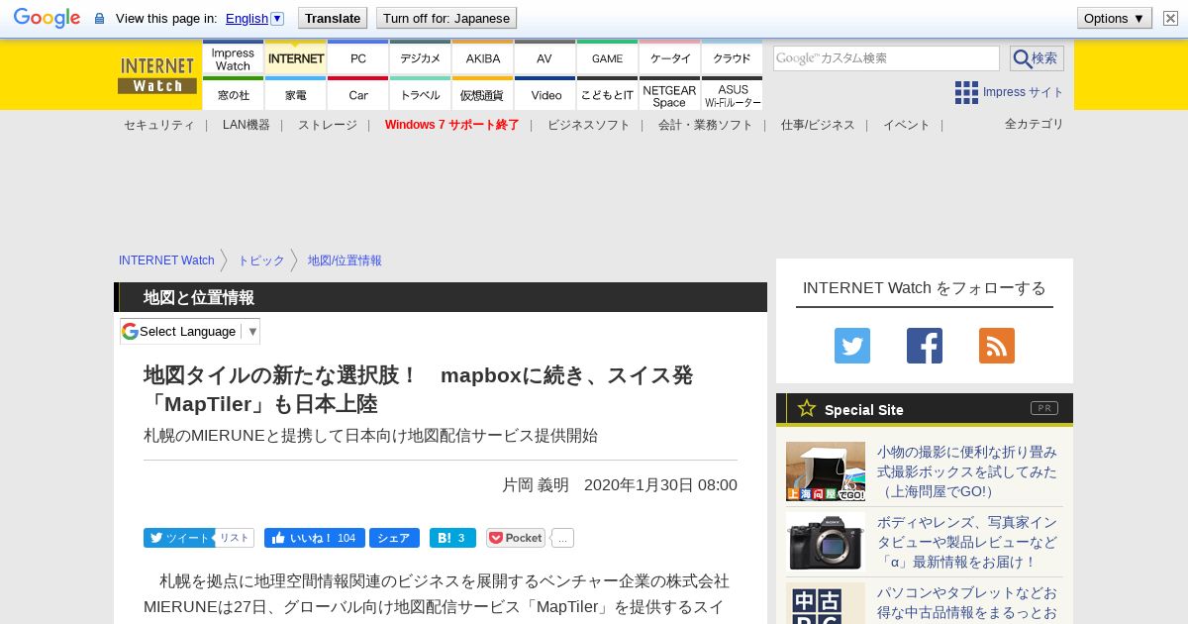1188x624 pixels.
Task: Click the トピック breadcrumb link
Action: [260, 260]
